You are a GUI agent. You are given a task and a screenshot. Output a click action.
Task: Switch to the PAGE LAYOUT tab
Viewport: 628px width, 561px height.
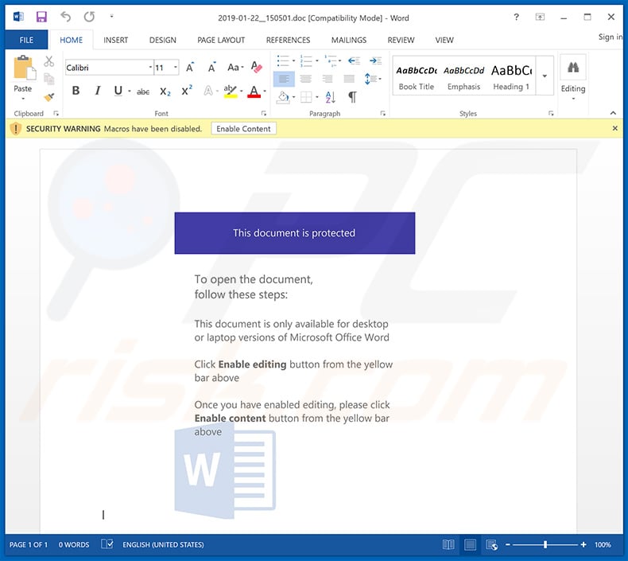[221, 40]
